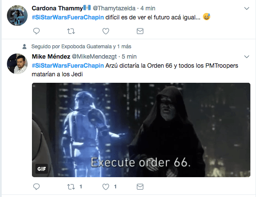Viewport: 256px width, 197px height.
Task: Open Mike Méndez's avatar photo
Action: coord(17,64)
